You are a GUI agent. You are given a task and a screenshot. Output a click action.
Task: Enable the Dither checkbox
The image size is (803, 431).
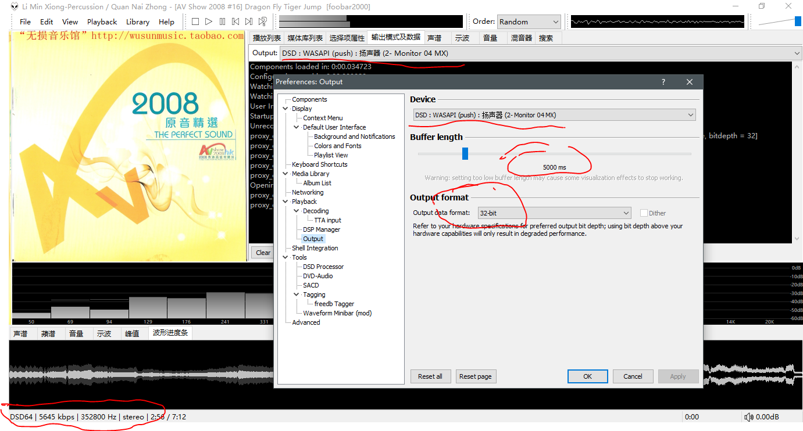click(644, 213)
